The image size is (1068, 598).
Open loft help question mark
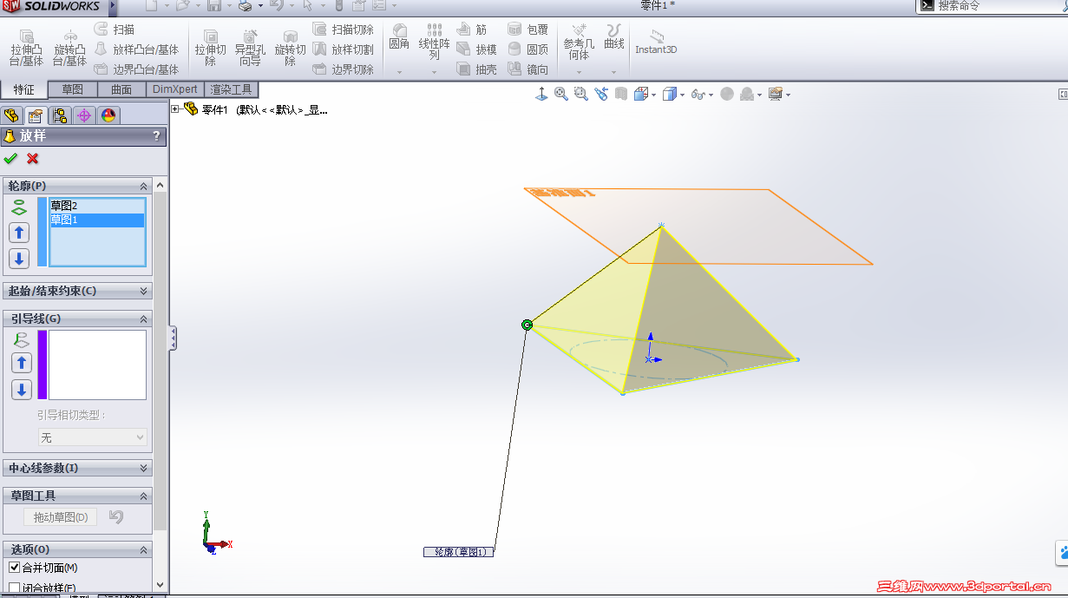[156, 136]
